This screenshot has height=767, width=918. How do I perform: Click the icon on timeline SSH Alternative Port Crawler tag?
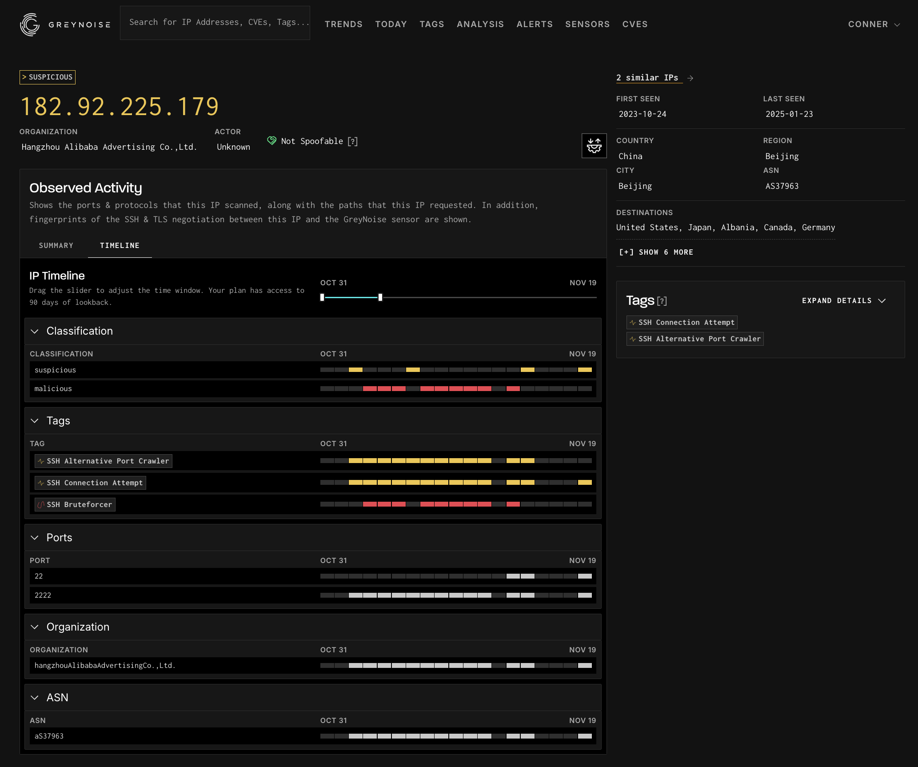[41, 461]
